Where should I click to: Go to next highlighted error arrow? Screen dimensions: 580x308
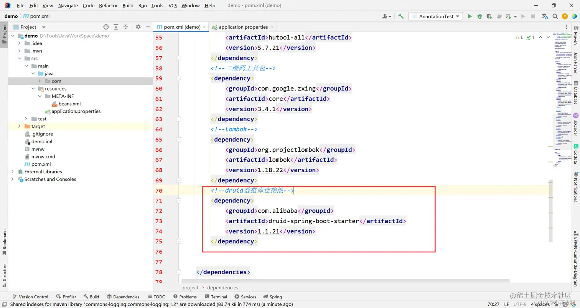point(549,37)
